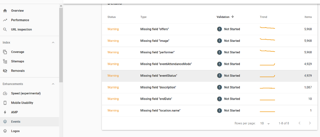Image resolution: width=320 pixels, height=137 pixels.
Task: Click the sort arrow beside Validation
Action: (x=232, y=17)
